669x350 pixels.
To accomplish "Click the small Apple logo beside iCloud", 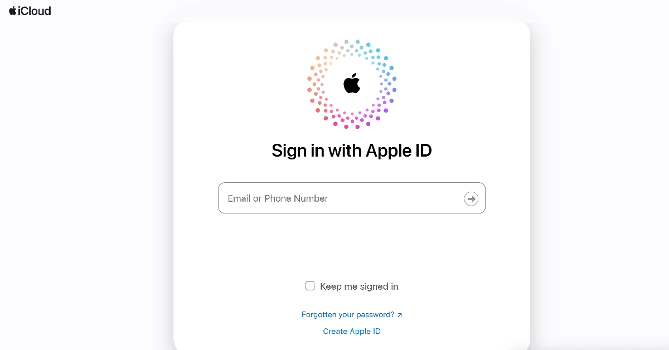I will (x=12, y=11).
